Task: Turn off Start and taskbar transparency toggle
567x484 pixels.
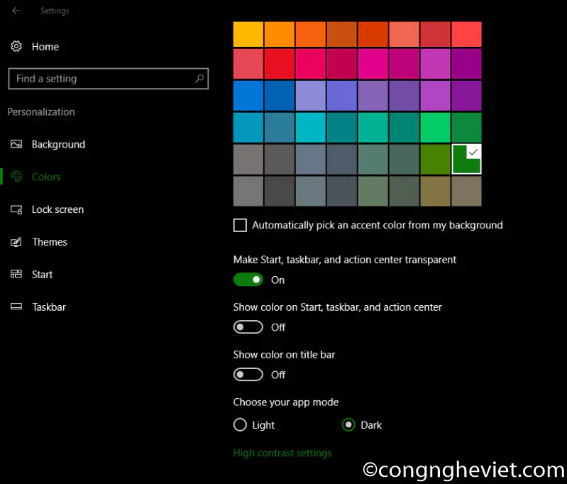Action: [248, 280]
